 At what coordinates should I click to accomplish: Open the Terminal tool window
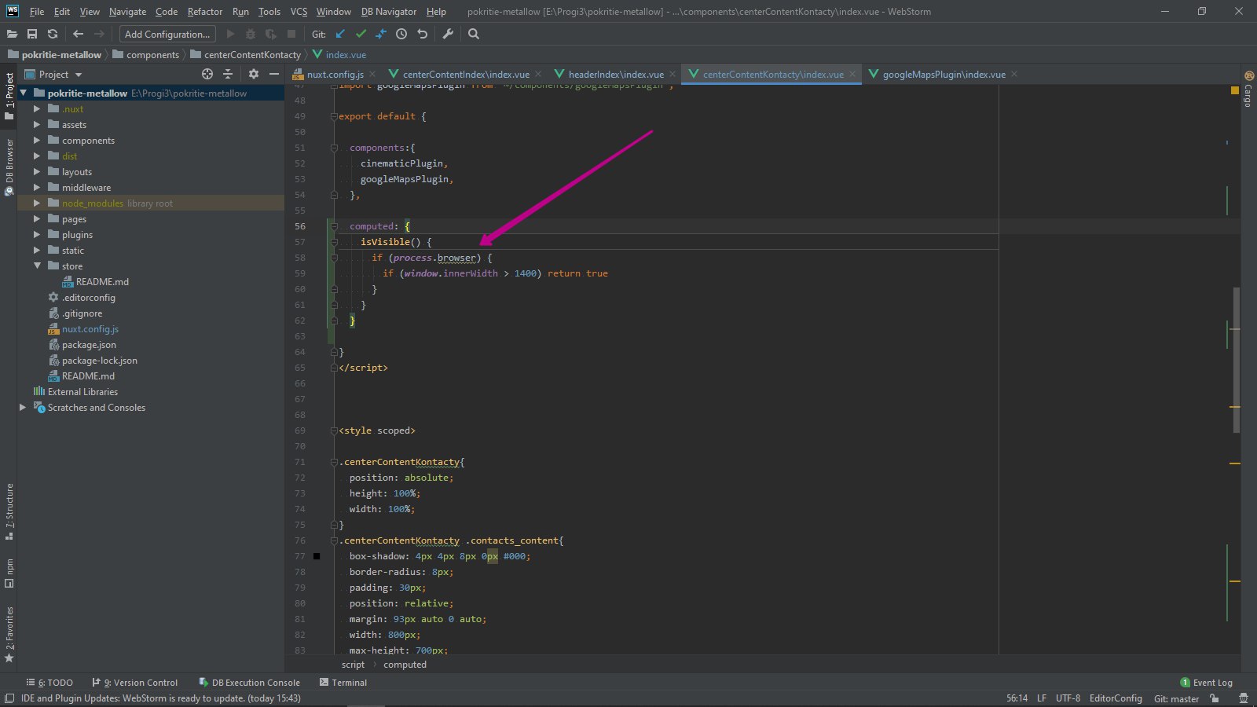click(x=343, y=683)
